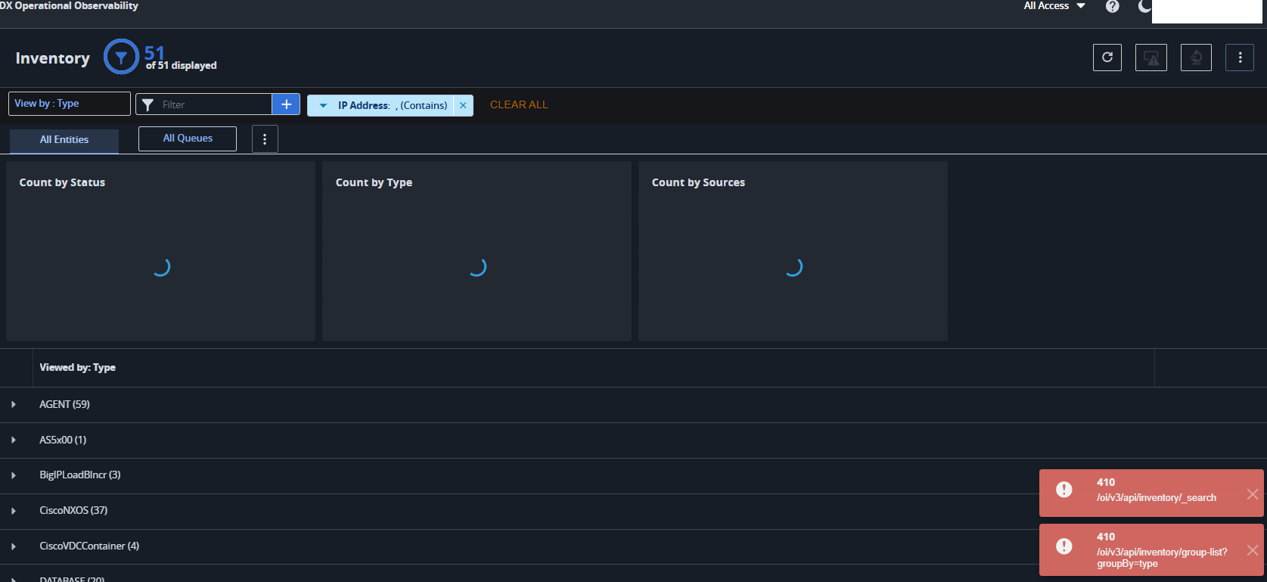Remove the IP Address filter chip
Image resolution: width=1267 pixels, height=582 pixels.
(463, 106)
